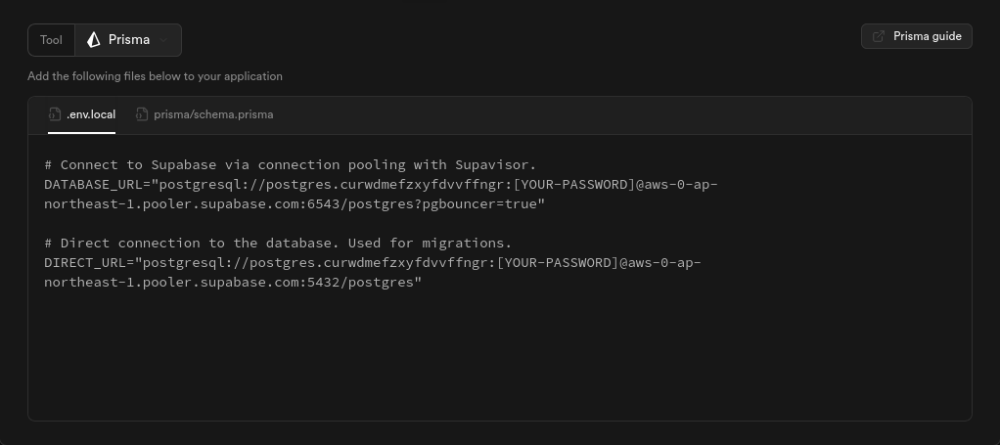The image size is (1000, 445).
Task: Click the DIRECT_URL variable name
Action: click(x=85, y=263)
